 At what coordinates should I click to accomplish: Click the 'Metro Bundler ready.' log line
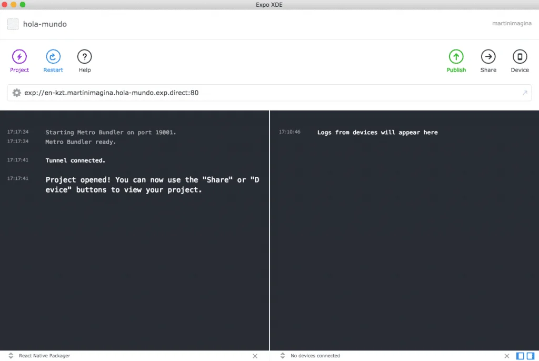click(81, 142)
